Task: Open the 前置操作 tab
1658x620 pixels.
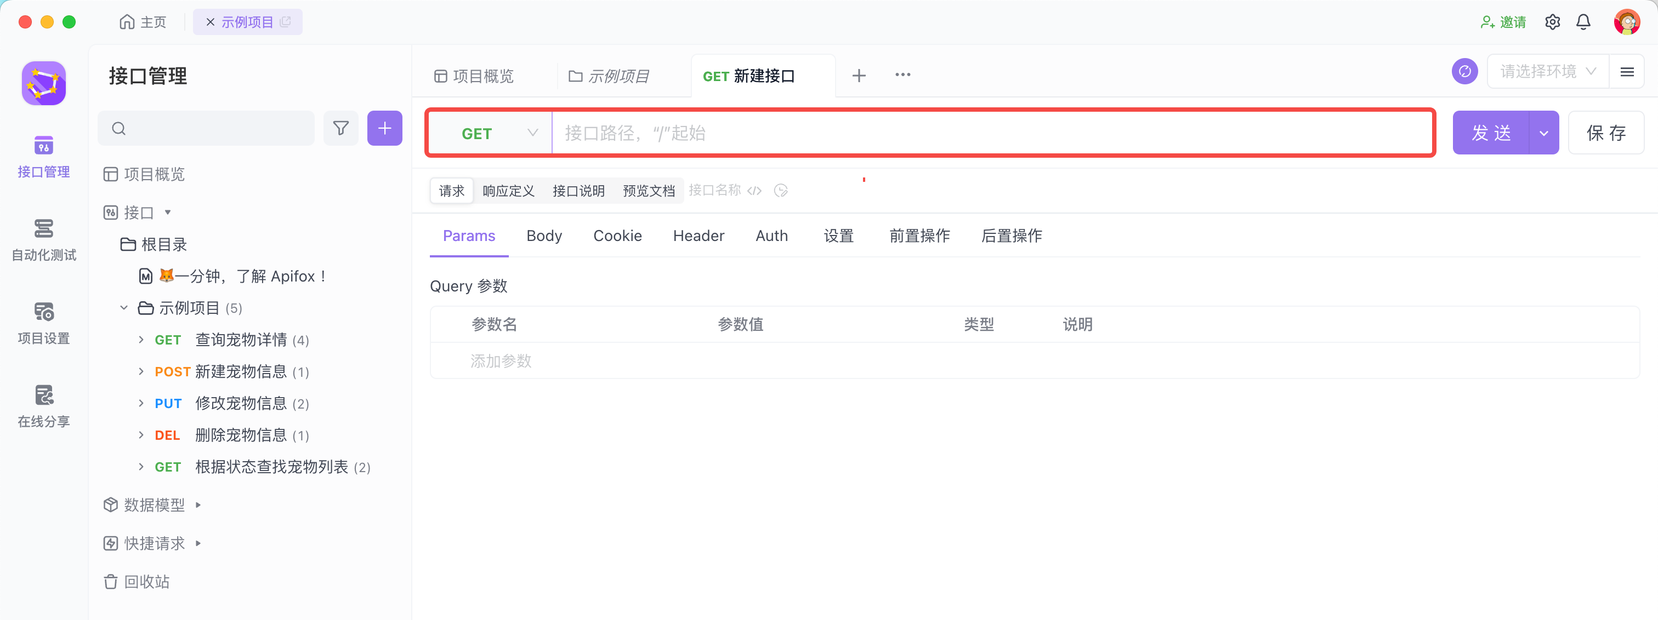Action: coord(919,236)
